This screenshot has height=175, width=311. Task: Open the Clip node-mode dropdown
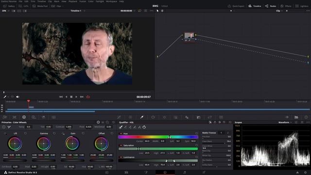coord(279,11)
